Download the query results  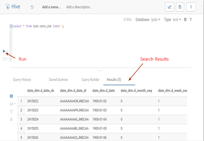pos(12,119)
